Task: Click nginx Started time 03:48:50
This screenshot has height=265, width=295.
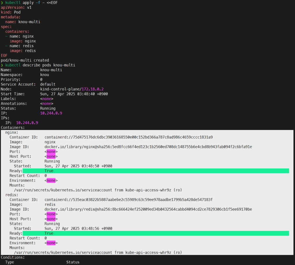Action: (x=78, y=166)
